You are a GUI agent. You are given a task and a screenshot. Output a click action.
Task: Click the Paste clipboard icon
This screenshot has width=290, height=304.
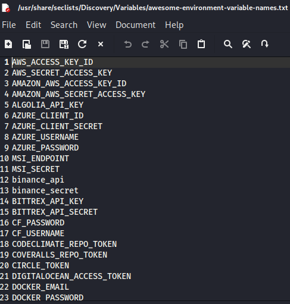pyautogui.click(x=201, y=44)
